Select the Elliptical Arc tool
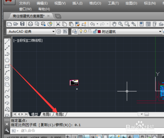164x138 pixels. [x=7, y=103]
